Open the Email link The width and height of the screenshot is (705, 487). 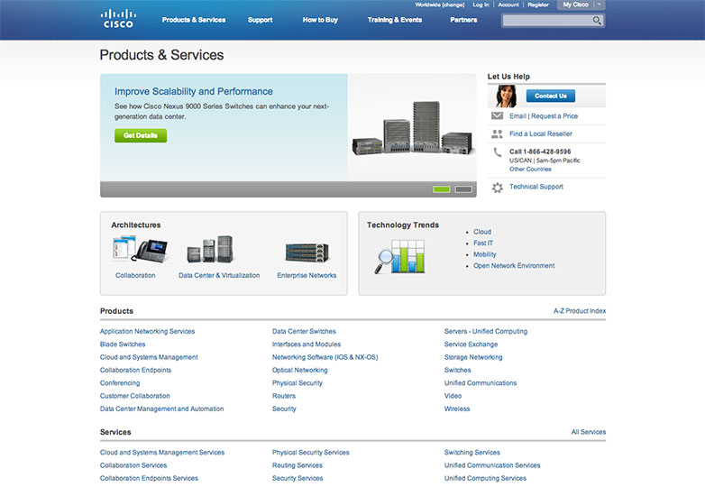517,116
